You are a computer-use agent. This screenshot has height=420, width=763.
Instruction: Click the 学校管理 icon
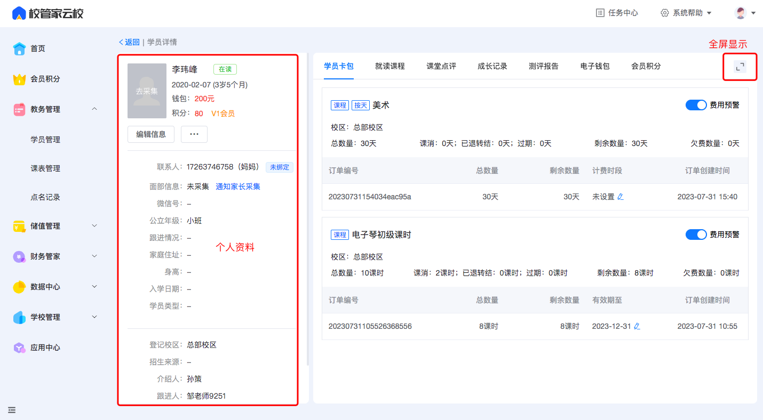pos(19,317)
